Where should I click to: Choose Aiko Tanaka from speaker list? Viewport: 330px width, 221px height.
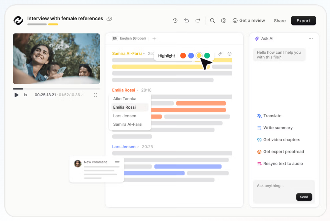(125, 99)
